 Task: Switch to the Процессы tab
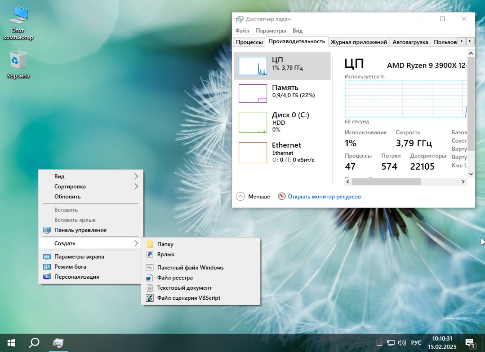coord(249,42)
